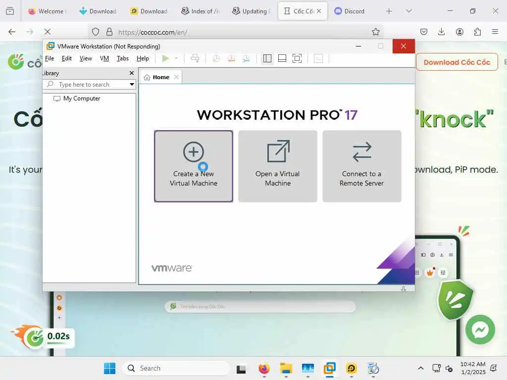Open the Firefox extensions icon
This screenshot has height=380, width=507.
coord(477,32)
